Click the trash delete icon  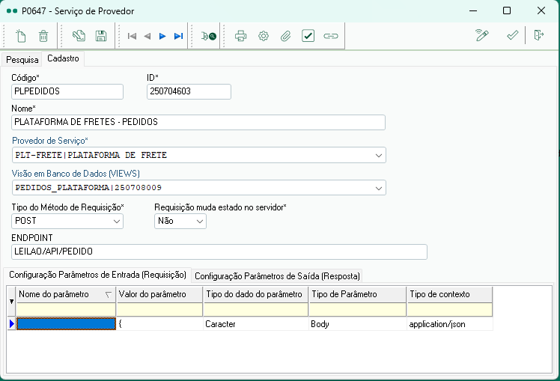43,36
